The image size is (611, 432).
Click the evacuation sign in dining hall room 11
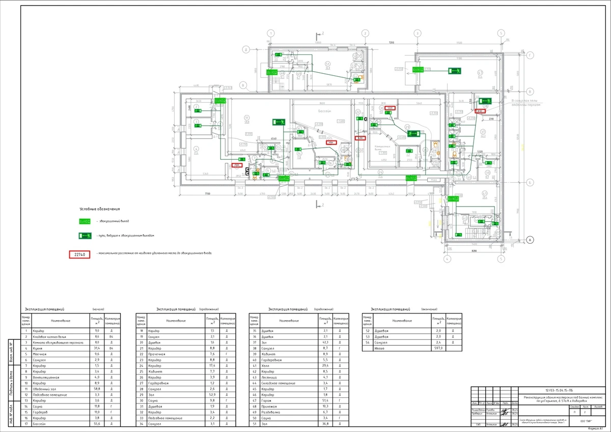279,122
